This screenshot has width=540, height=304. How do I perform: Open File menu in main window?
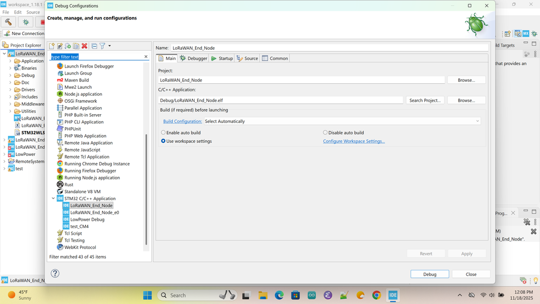[6, 12]
